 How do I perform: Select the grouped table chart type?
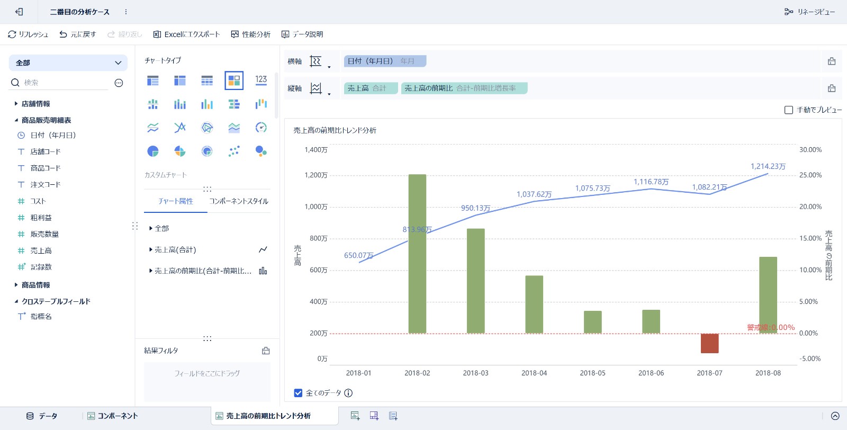[153, 80]
